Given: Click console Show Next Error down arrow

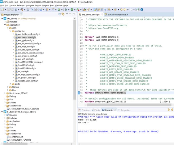Looking at the screenshot, I should 169,110.
